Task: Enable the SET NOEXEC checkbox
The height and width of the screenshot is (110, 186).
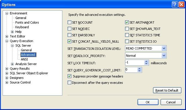Action: (69, 29)
